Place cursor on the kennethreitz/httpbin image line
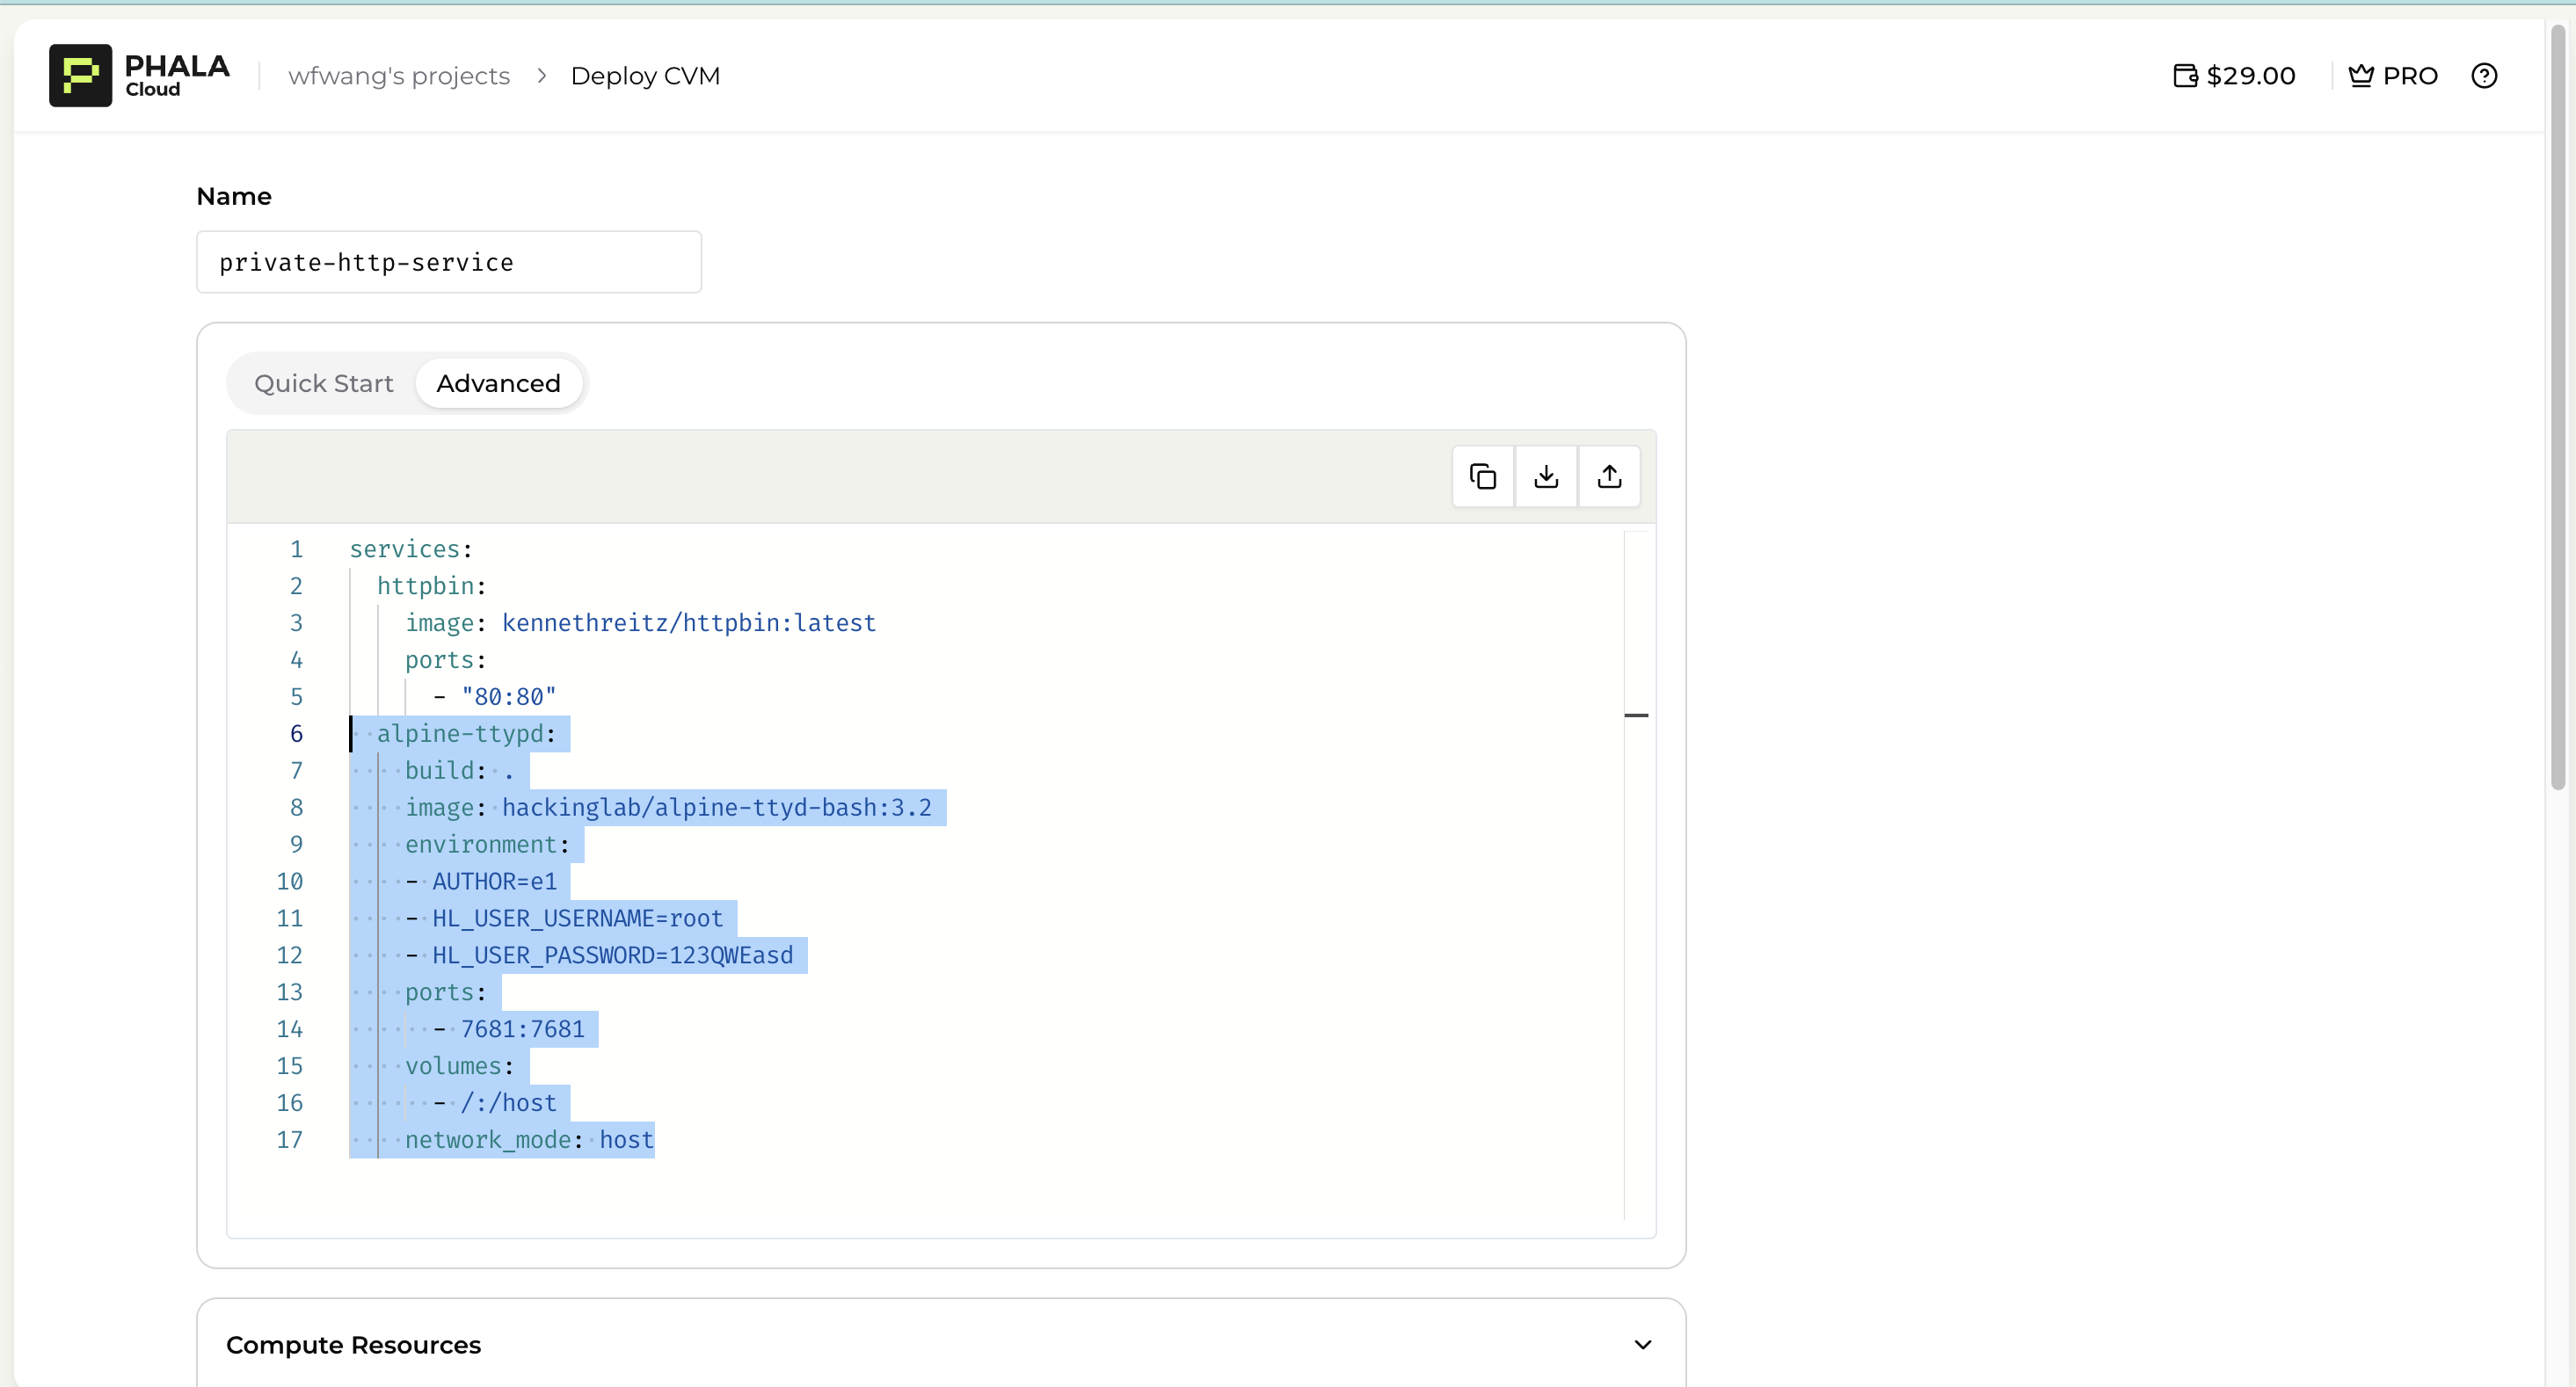Screen dimensions: 2576x1387 (688, 623)
